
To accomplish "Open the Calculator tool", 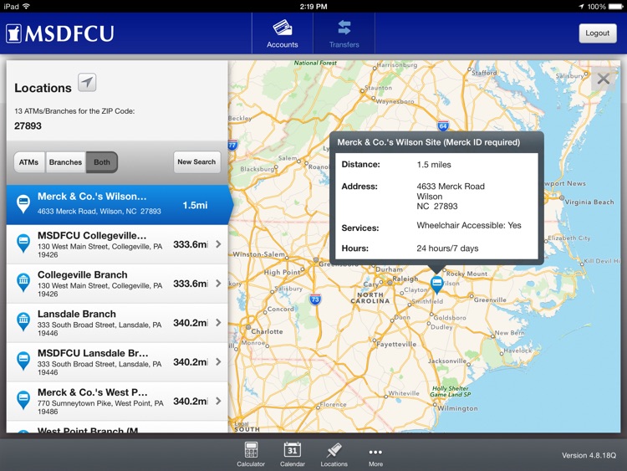I will (251, 454).
